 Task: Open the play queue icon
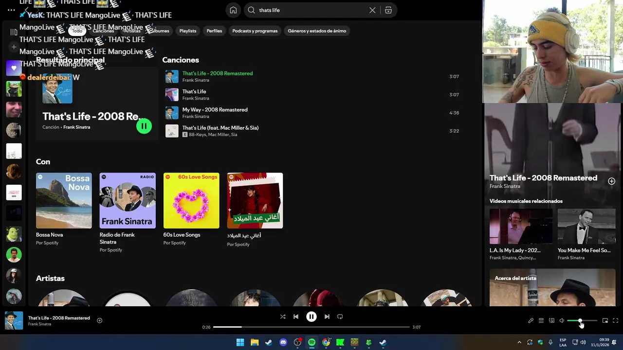[541, 321]
